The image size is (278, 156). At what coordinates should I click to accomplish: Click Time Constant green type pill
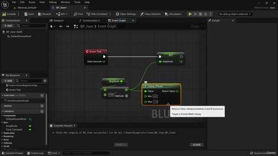coord(30,130)
